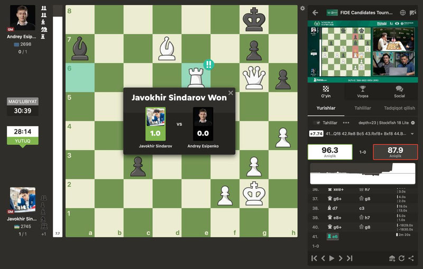Click the 96.3 accuracy score box
Image resolution: width=423 pixels, height=269 pixels.
tap(330, 152)
